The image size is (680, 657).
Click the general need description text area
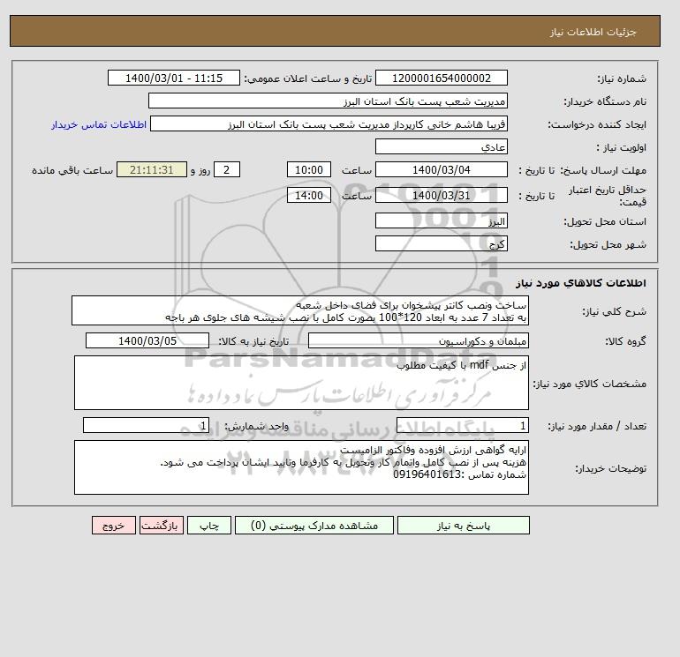pos(300,311)
